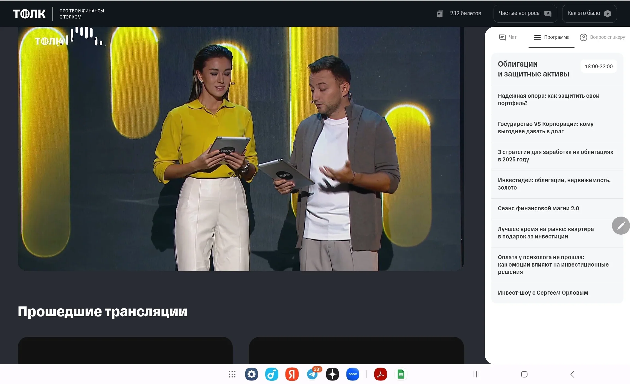Switch to the Чат tab
This screenshot has width=630, height=384.
[x=508, y=37]
